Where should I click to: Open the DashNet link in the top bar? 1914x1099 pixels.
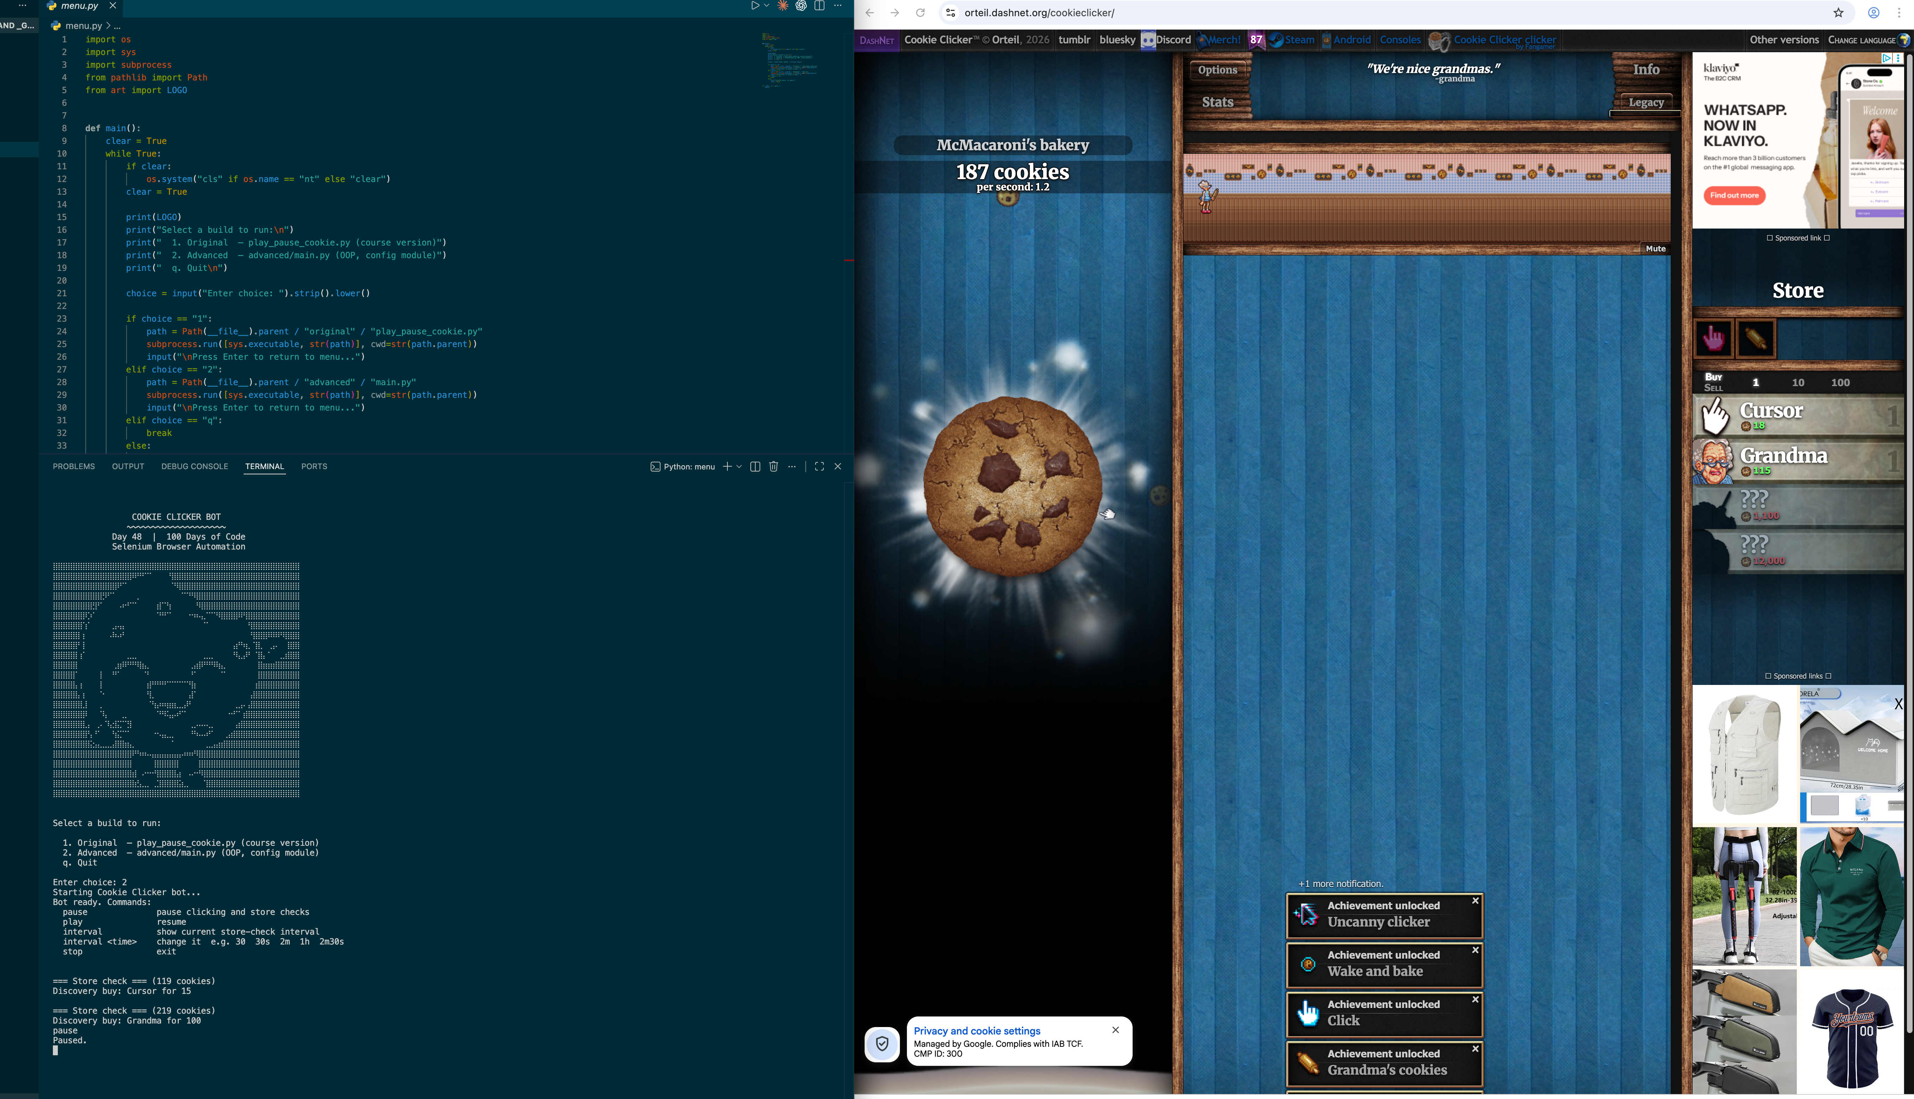877,41
